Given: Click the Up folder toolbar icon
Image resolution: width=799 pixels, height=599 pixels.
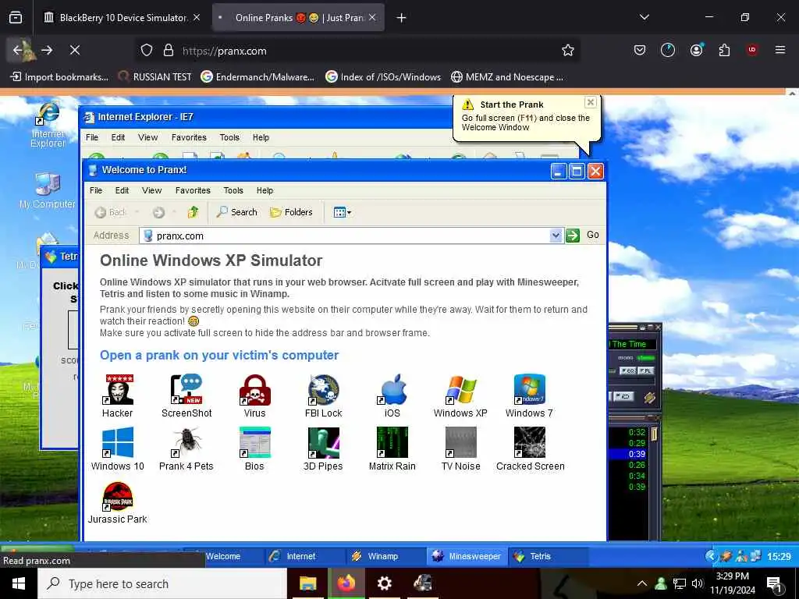Looking at the screenshot, I should pos(193,212).
